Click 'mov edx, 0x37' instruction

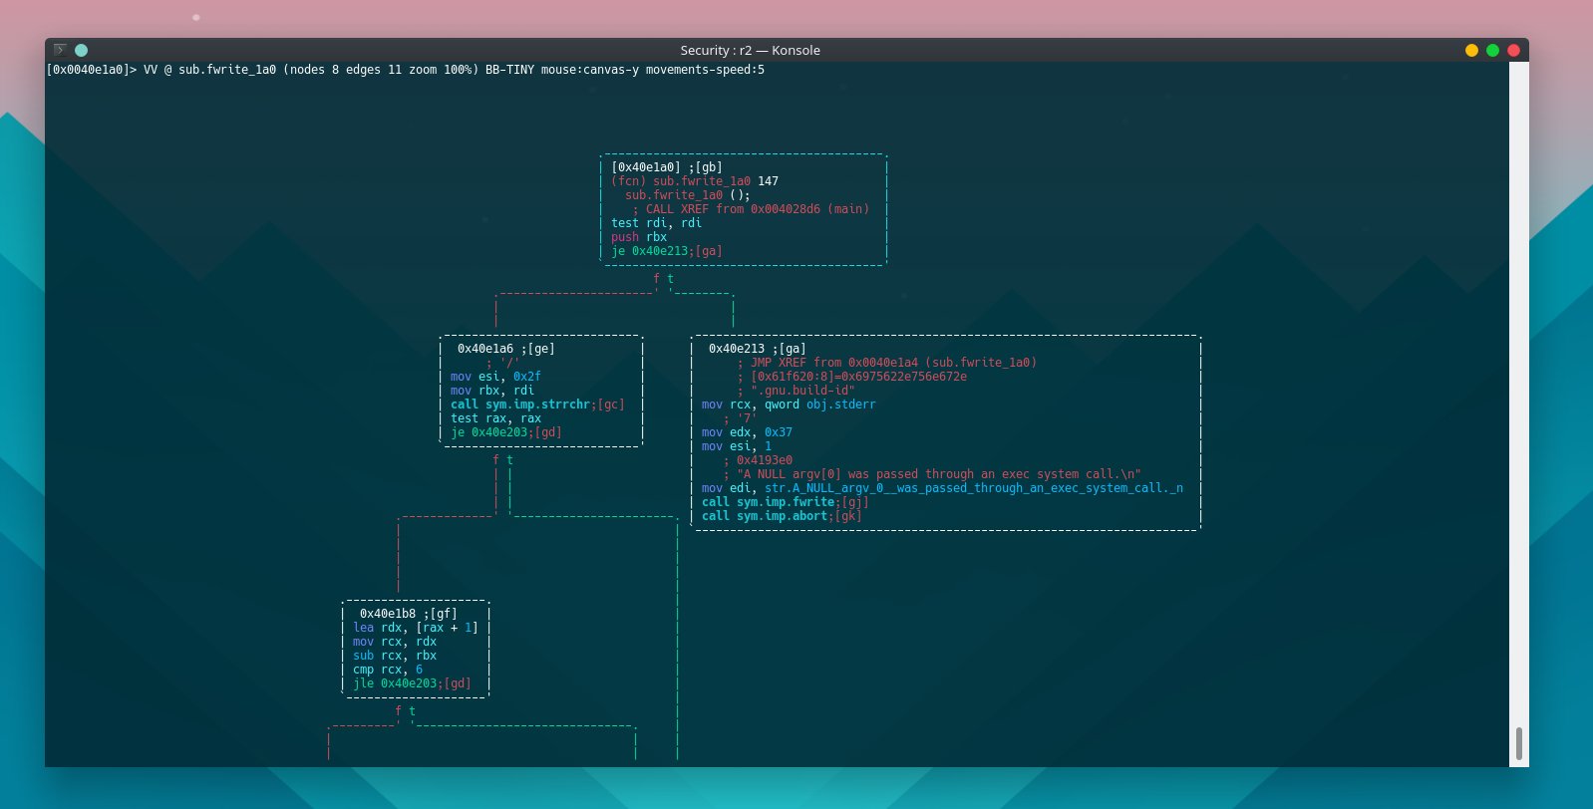tap(747, 432)
